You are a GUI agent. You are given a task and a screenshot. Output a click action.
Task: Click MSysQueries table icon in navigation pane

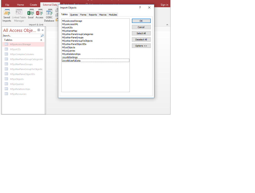[6, 84]
